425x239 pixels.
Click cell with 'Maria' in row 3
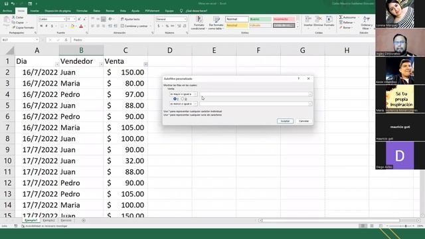(x=81, y=83)
